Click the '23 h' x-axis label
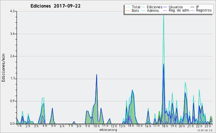 tap(208, 126)
